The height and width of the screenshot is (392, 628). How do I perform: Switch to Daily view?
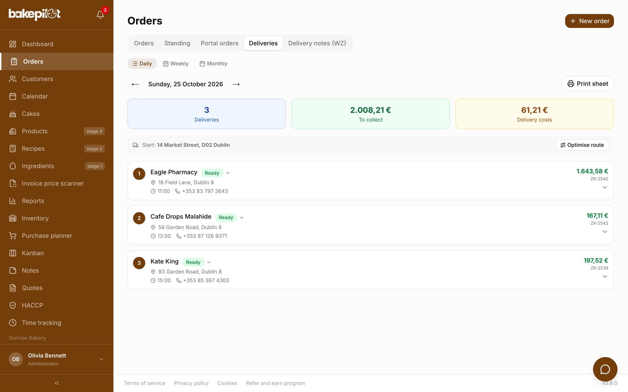click(142, 63)
